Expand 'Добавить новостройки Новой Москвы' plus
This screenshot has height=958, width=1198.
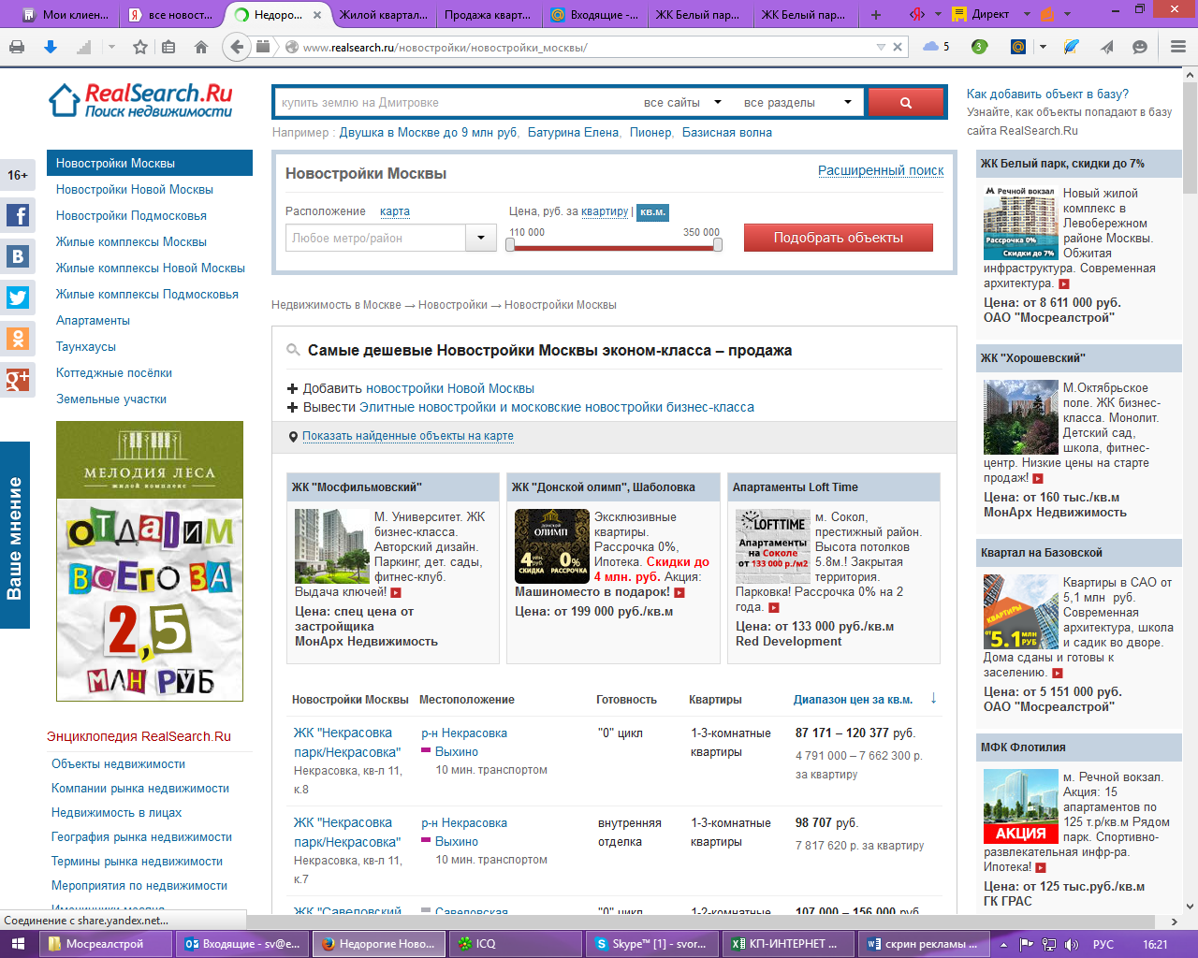click(293, 388)
